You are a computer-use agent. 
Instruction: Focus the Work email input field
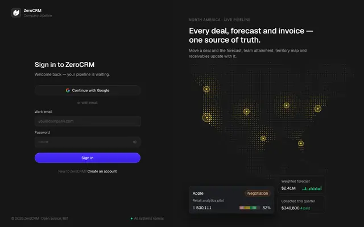(88, 121)
